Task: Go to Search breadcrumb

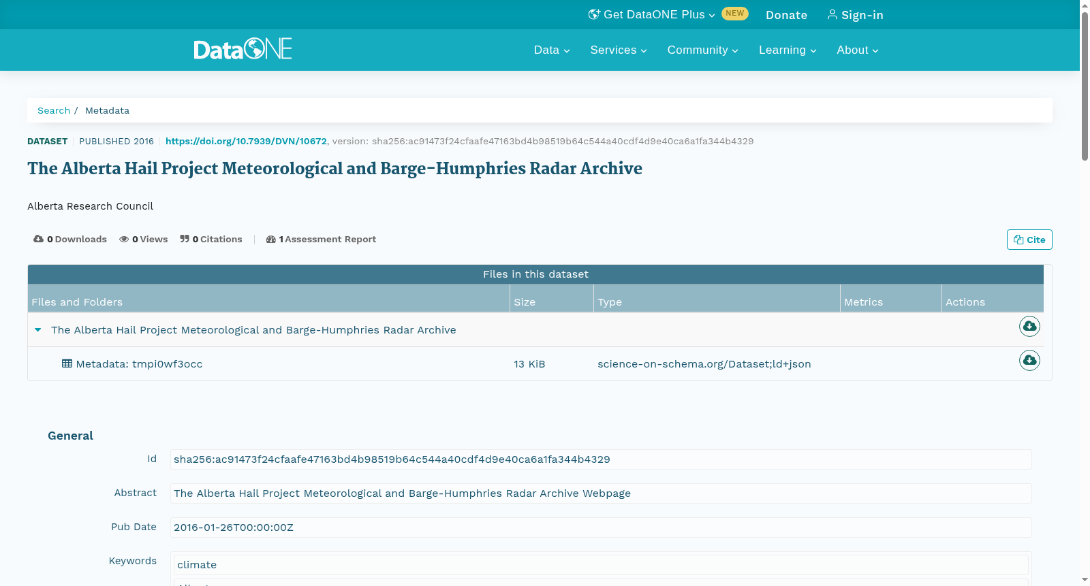Action: pyautogui.click(x=54, y=110)
